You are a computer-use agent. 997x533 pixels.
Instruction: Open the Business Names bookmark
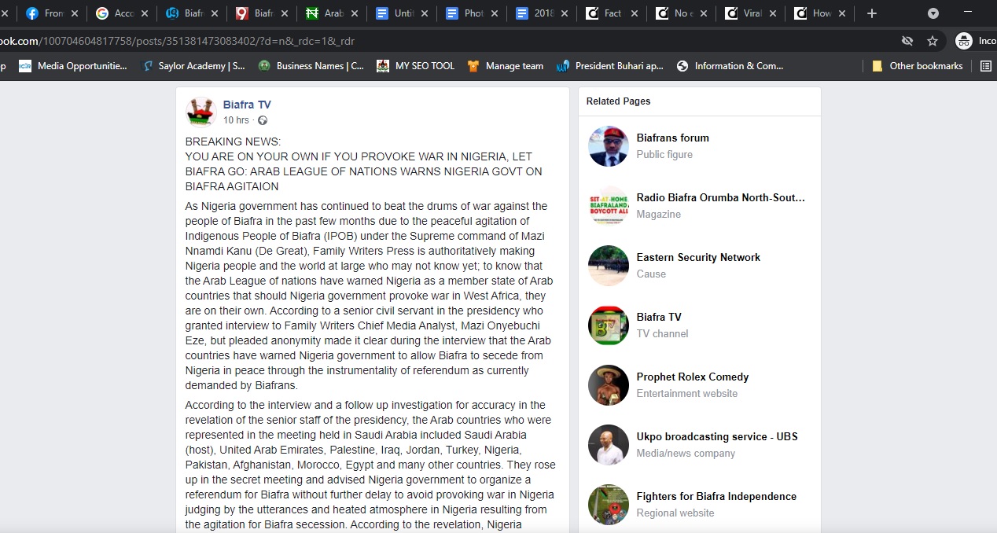coord(311,66)
